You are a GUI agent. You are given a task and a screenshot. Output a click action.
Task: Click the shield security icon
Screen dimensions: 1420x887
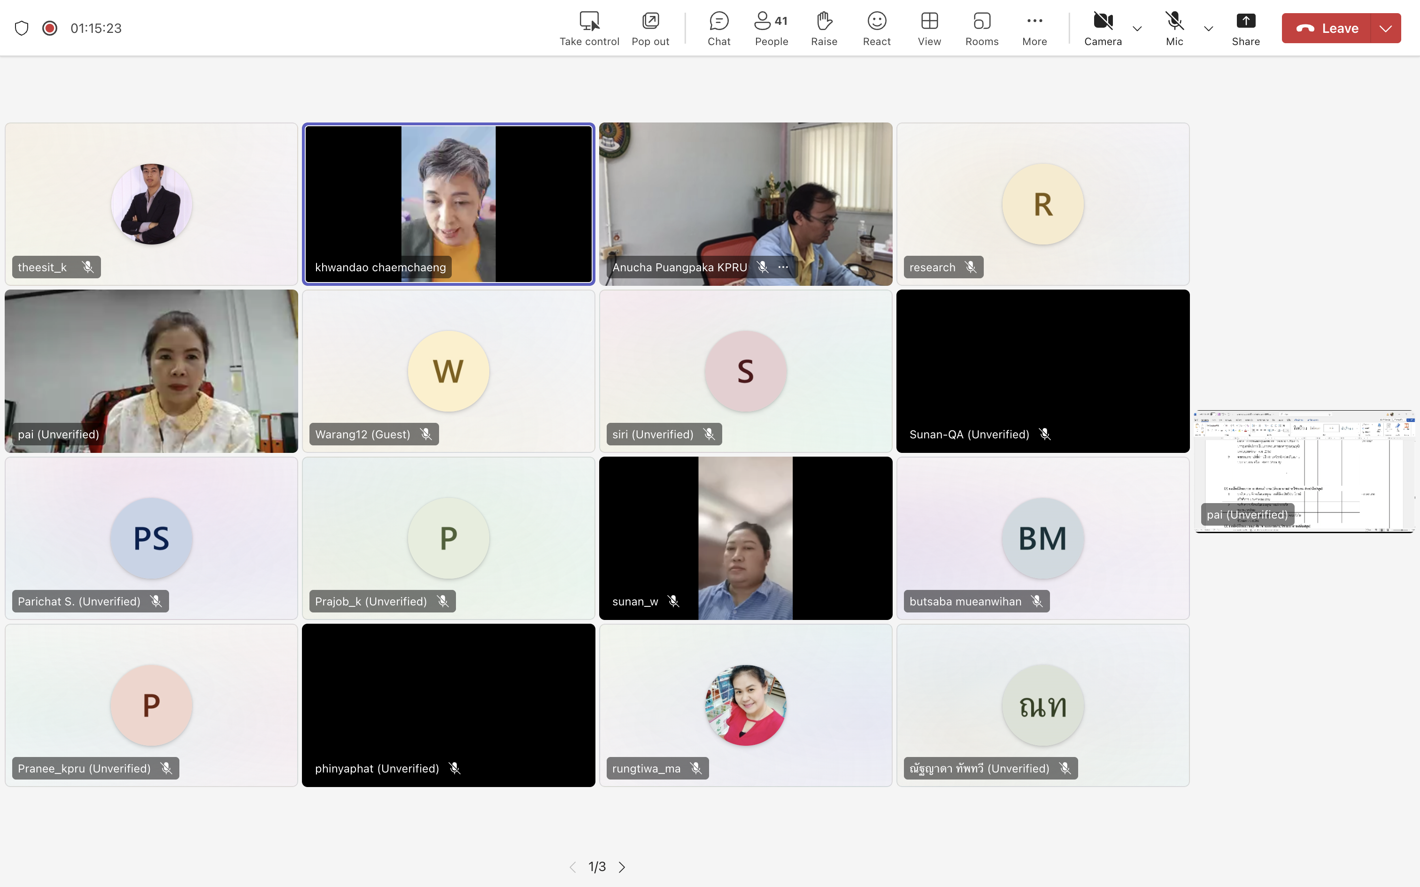[22, 28]
